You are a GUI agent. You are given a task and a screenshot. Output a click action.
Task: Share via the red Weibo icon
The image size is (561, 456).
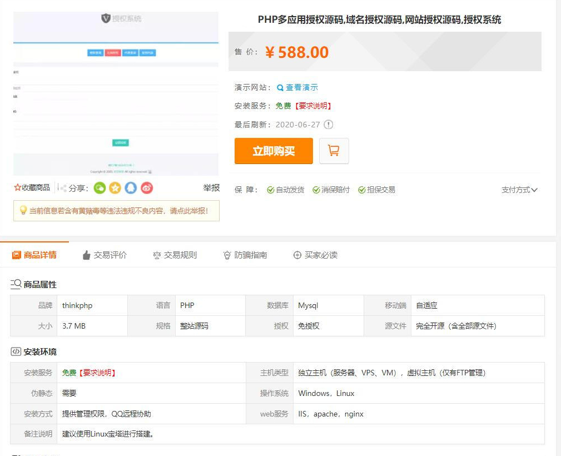pos(147,188)
